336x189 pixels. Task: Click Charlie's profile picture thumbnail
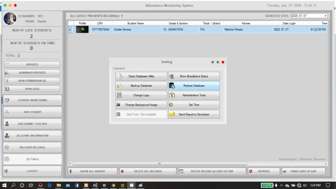pyautogui.click(x=10, y=18)
